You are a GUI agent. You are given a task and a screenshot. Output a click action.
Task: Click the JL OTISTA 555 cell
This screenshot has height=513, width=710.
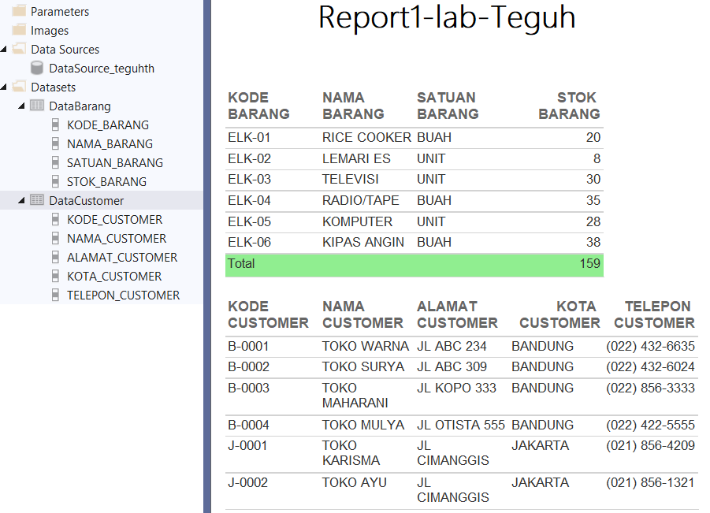click(x=461, y=425)
